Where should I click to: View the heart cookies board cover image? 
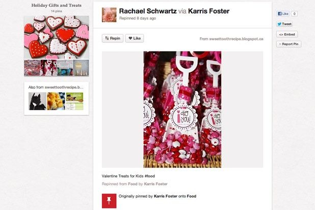[57, 37]
